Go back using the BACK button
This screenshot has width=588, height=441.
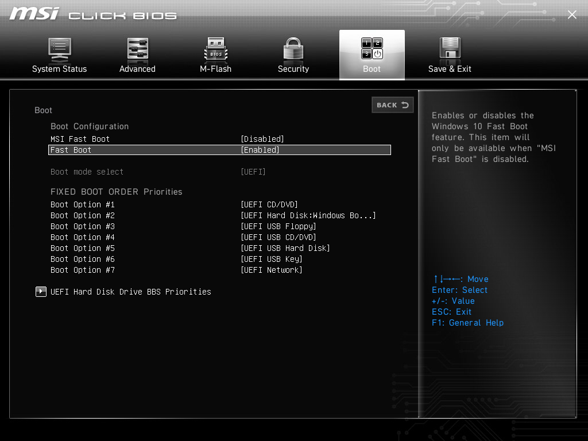393,105
